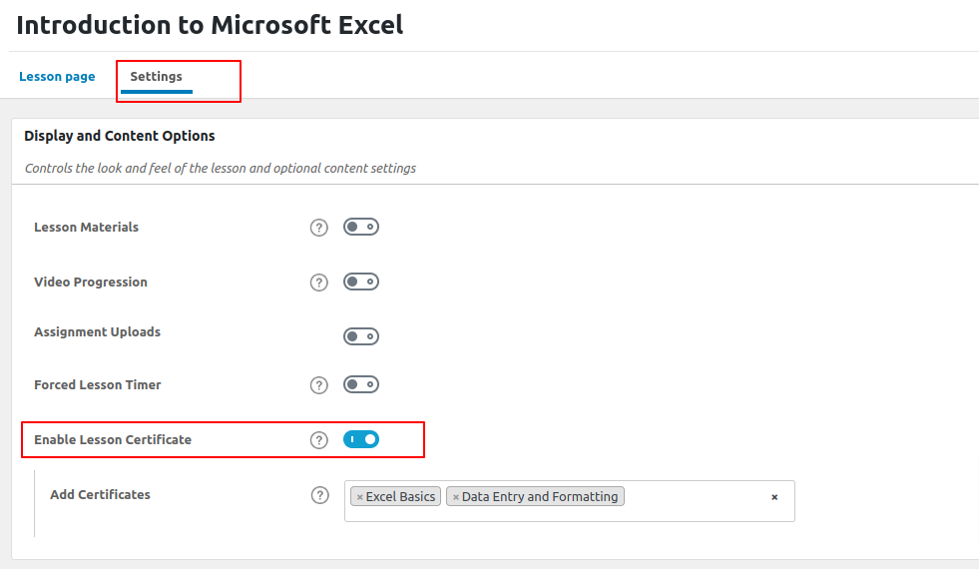The width and height of the screenshot is (979, 569).
Task: Show help tooltip for Video Progression
Action: pos(319,283)
